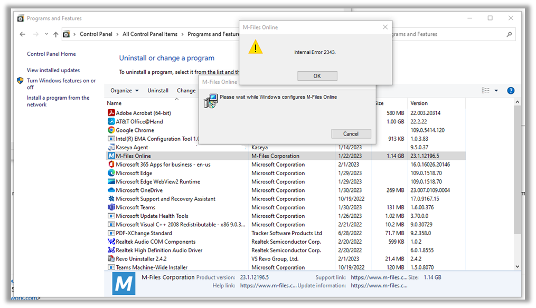Select Intel(R) EMA Configuration Tool icon

pyautogui.click(x=111, y=139)
